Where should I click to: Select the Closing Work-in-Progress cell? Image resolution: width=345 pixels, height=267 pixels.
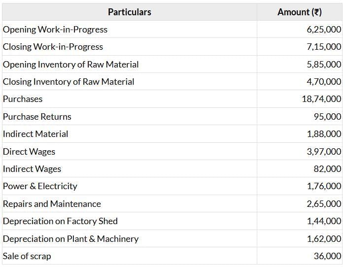(x=53, y=47)
